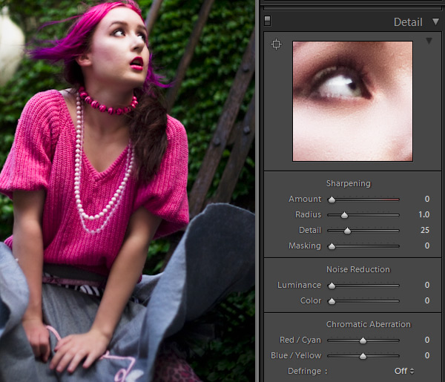Toggle the Detail panel on/off switch
The image size is (445, 382).
[x=267, y=21]
